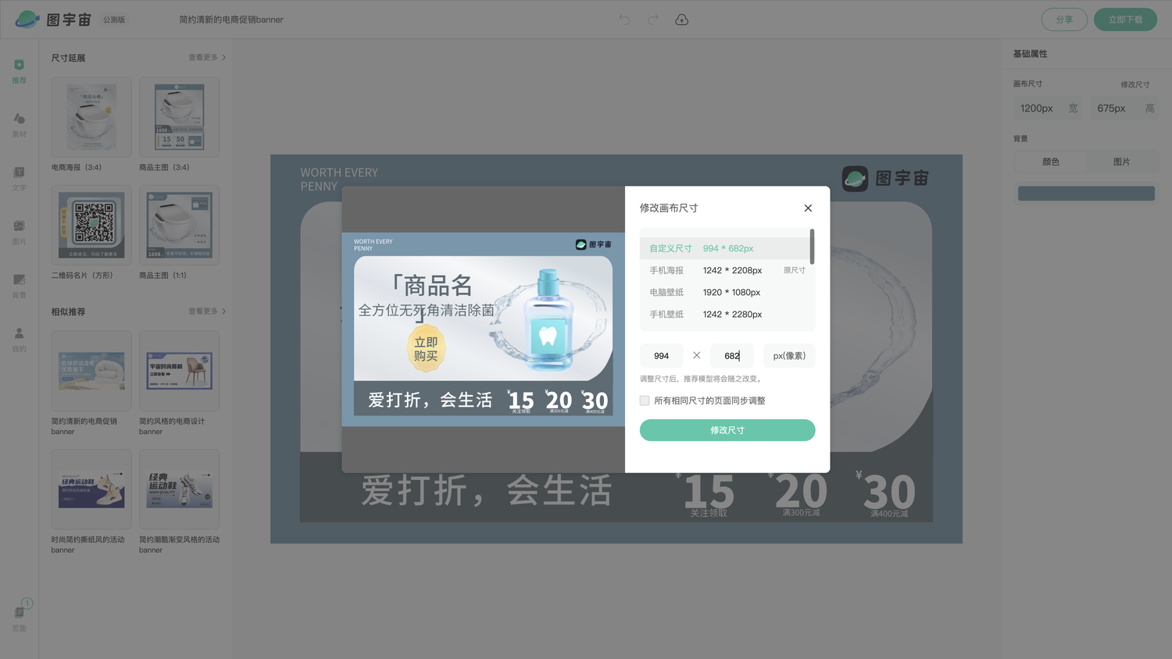Select 商品主图 (3:4) thumbnail
The width and height of the screenshot is (1172, 659).
179,117
